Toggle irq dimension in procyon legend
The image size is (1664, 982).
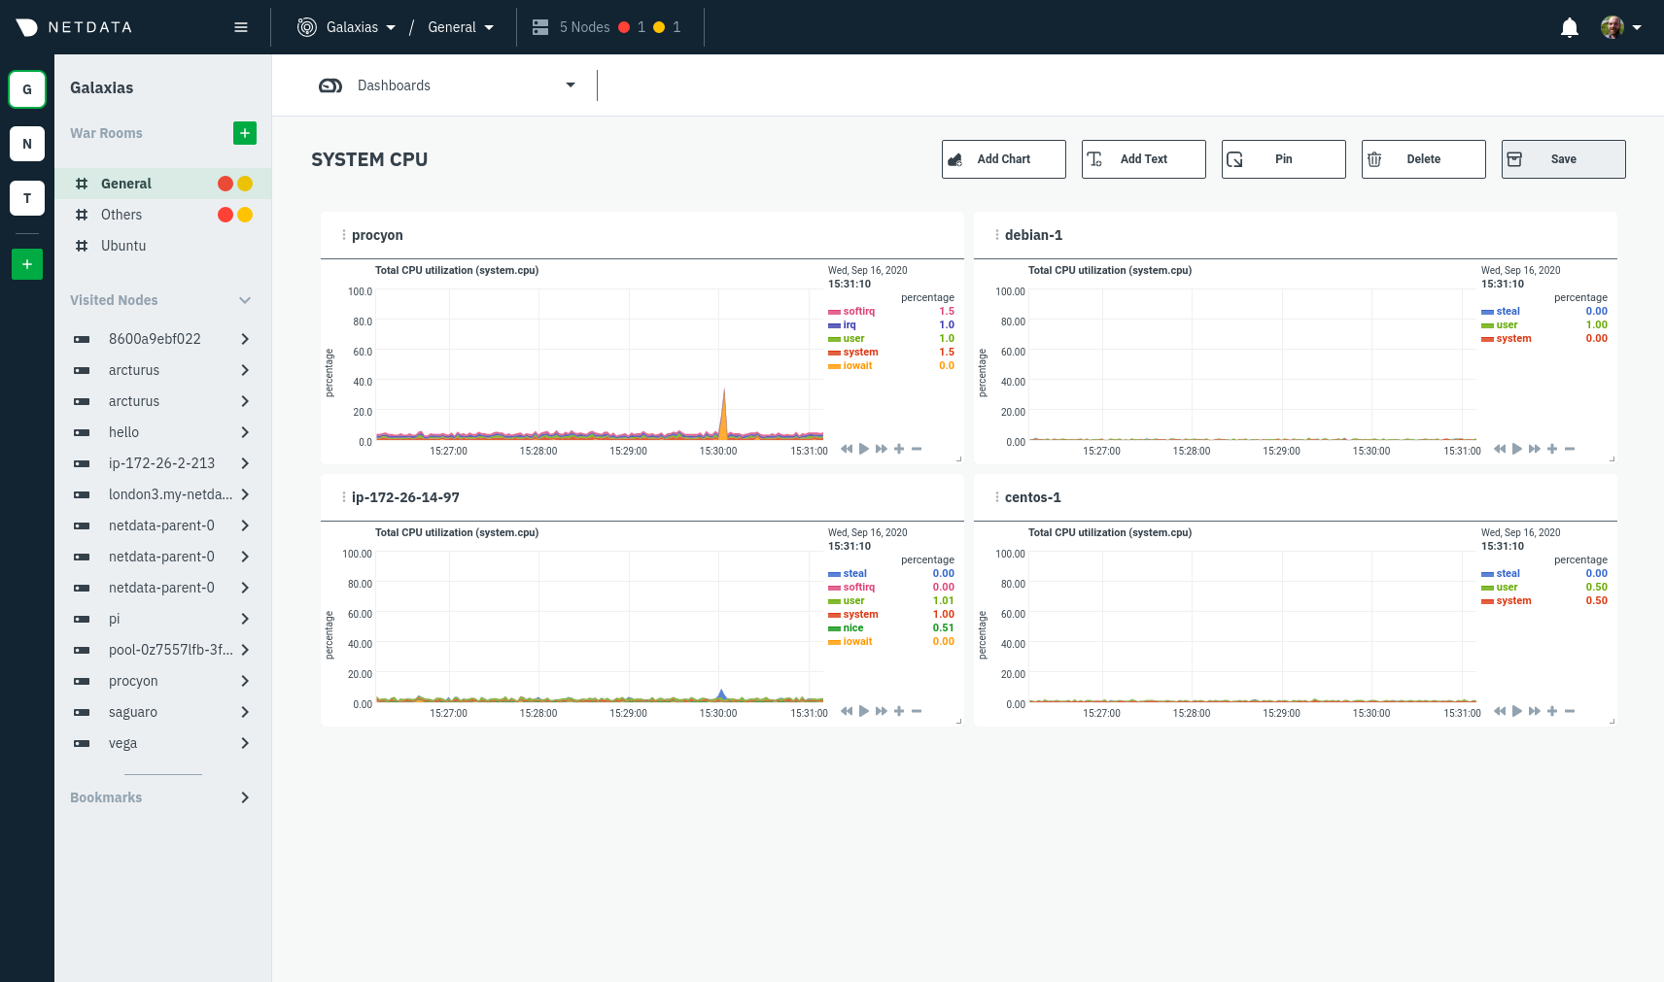[x=843, y=325]
